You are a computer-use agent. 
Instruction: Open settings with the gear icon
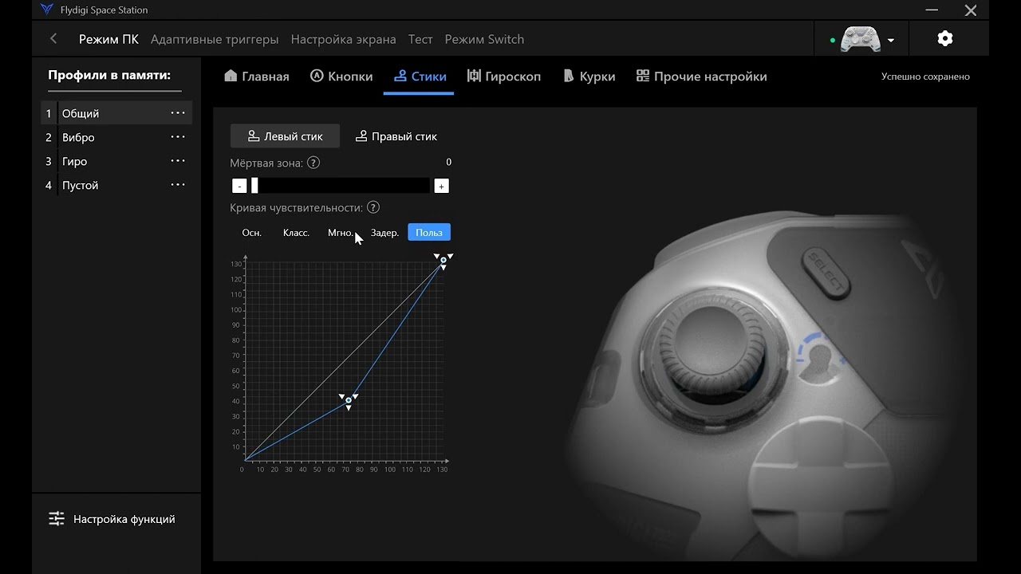(945, 38)
